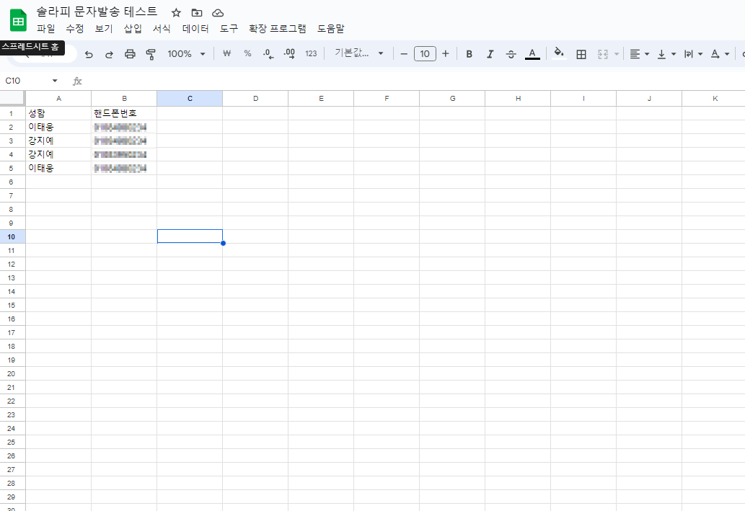Open the 삽입 menu
745x511 pixels.
133,29
